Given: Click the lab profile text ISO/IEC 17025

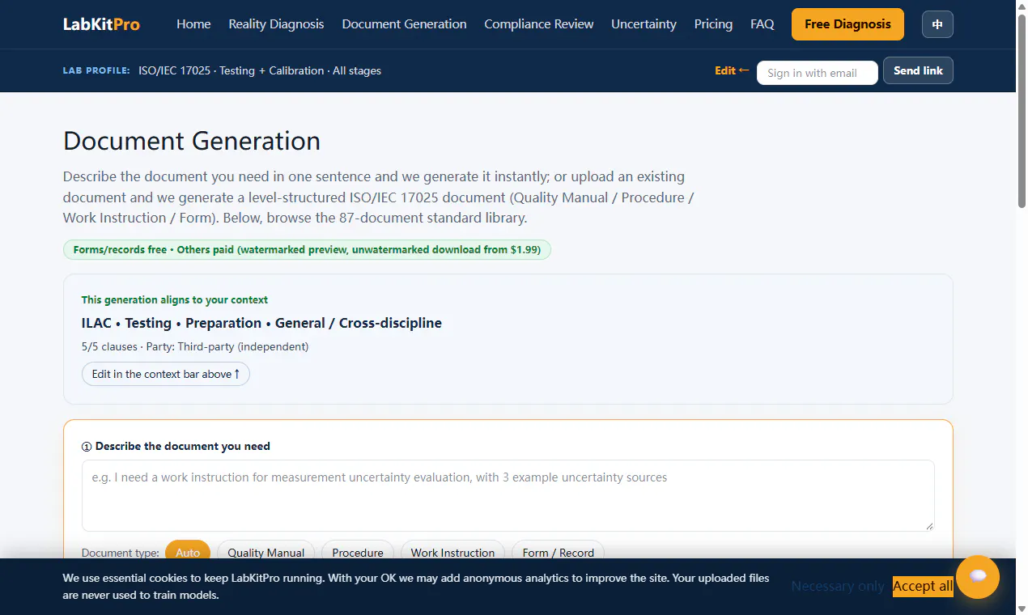Looking at the screenshot, I should point(260,70).
